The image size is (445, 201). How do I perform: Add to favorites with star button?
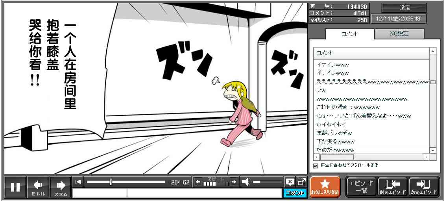pyautogui.click(x=325, y=187)
